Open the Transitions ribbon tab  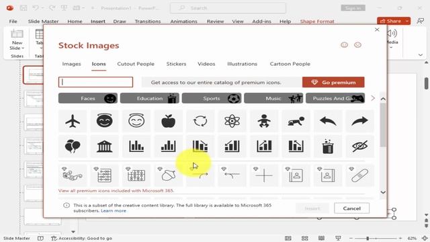pyautogui.click(x=148, y=21)
